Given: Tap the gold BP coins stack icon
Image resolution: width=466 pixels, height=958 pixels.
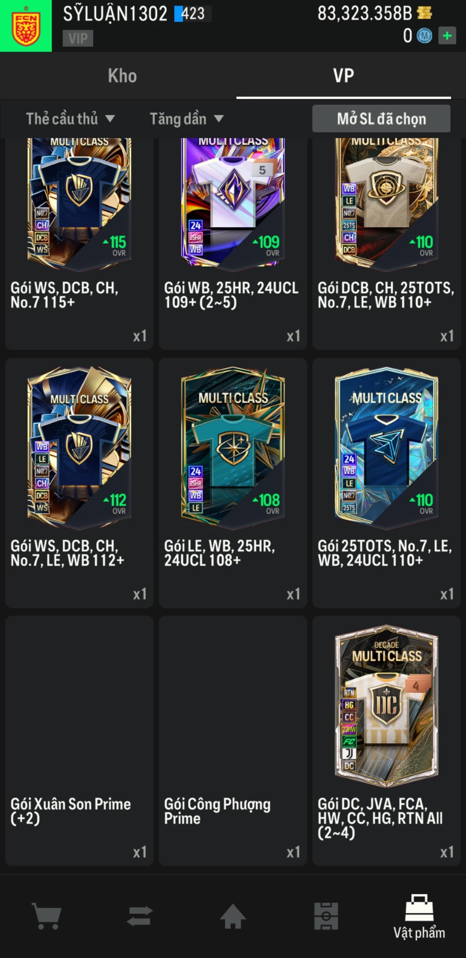Looking at the screenshot, I should (425, 13).
